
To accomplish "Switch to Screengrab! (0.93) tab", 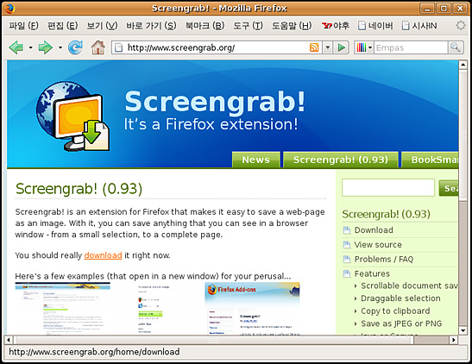I will (341, 160).
